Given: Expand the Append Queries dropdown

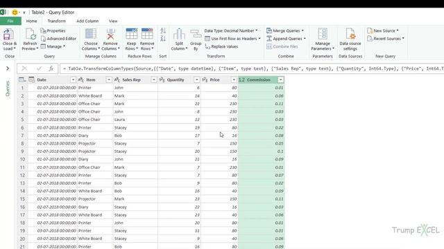Looking at the screenshot, I should tap(305, 39).
